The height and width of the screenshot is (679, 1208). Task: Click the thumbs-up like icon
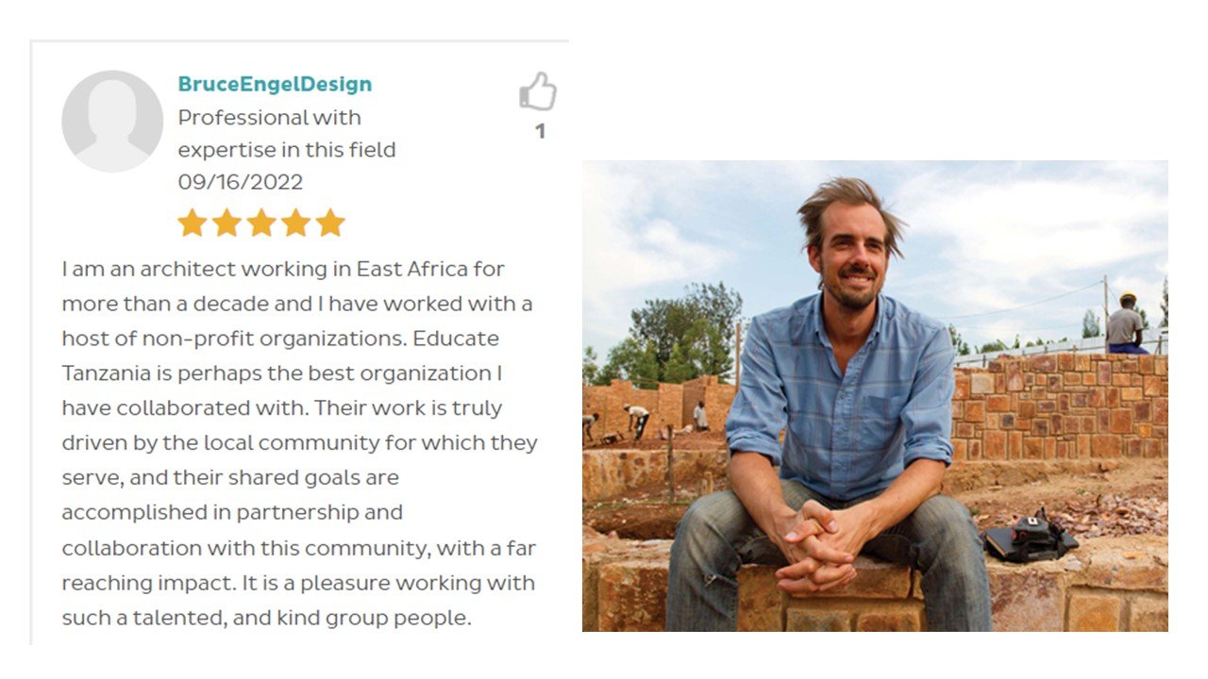538,91
